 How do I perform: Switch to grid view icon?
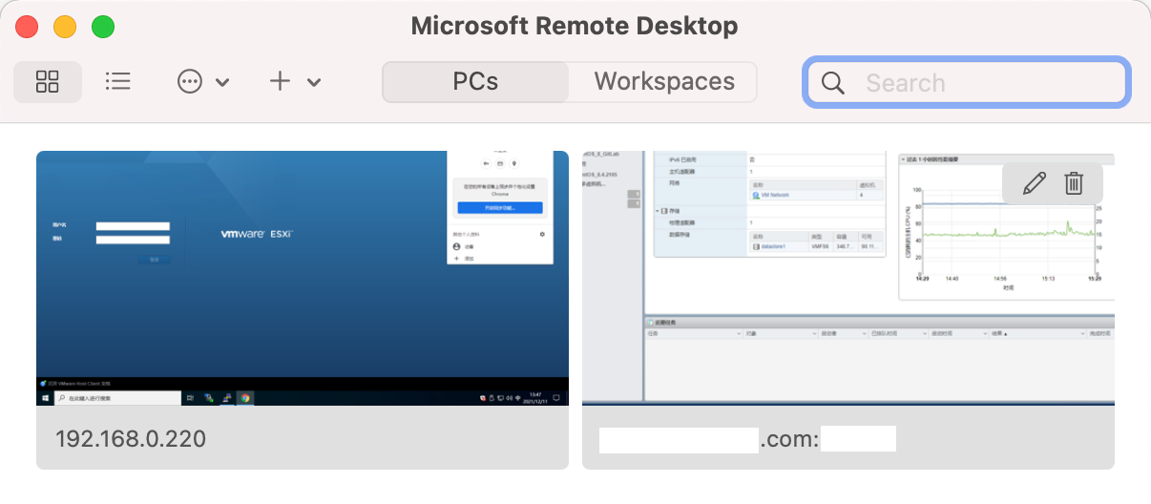pyautogui.click(x=48, y=82)
